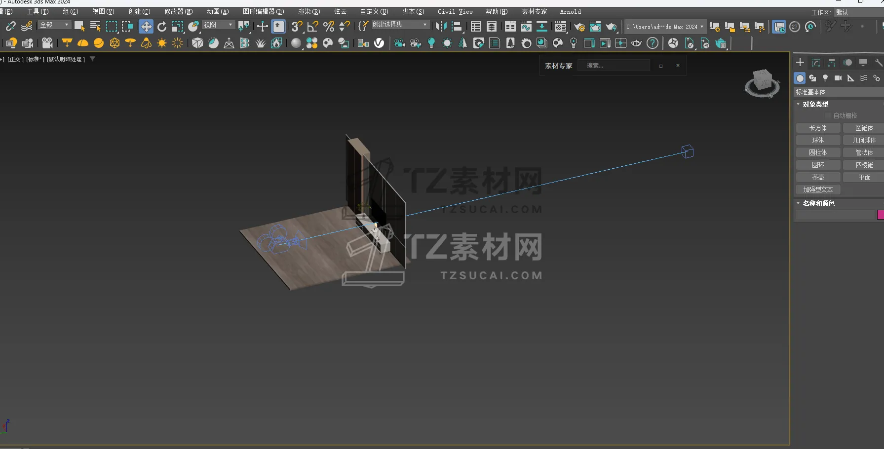Select the Move transform tool

pyautogui.click(x=146, y=27)
